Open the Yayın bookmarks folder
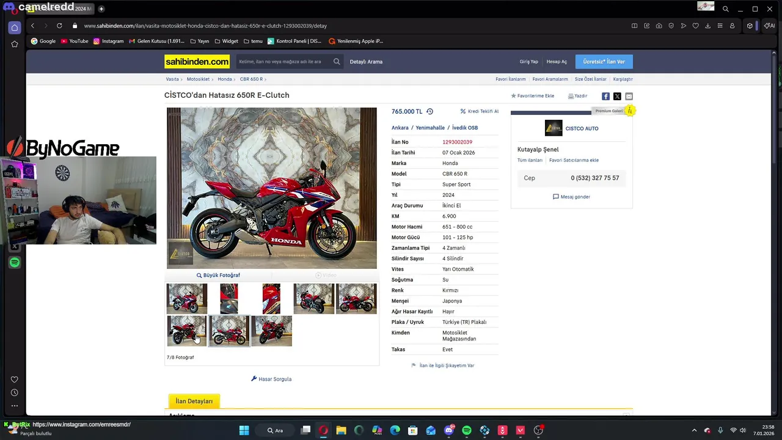This screenshot has height=440, width=782. [x=200, y=41]
